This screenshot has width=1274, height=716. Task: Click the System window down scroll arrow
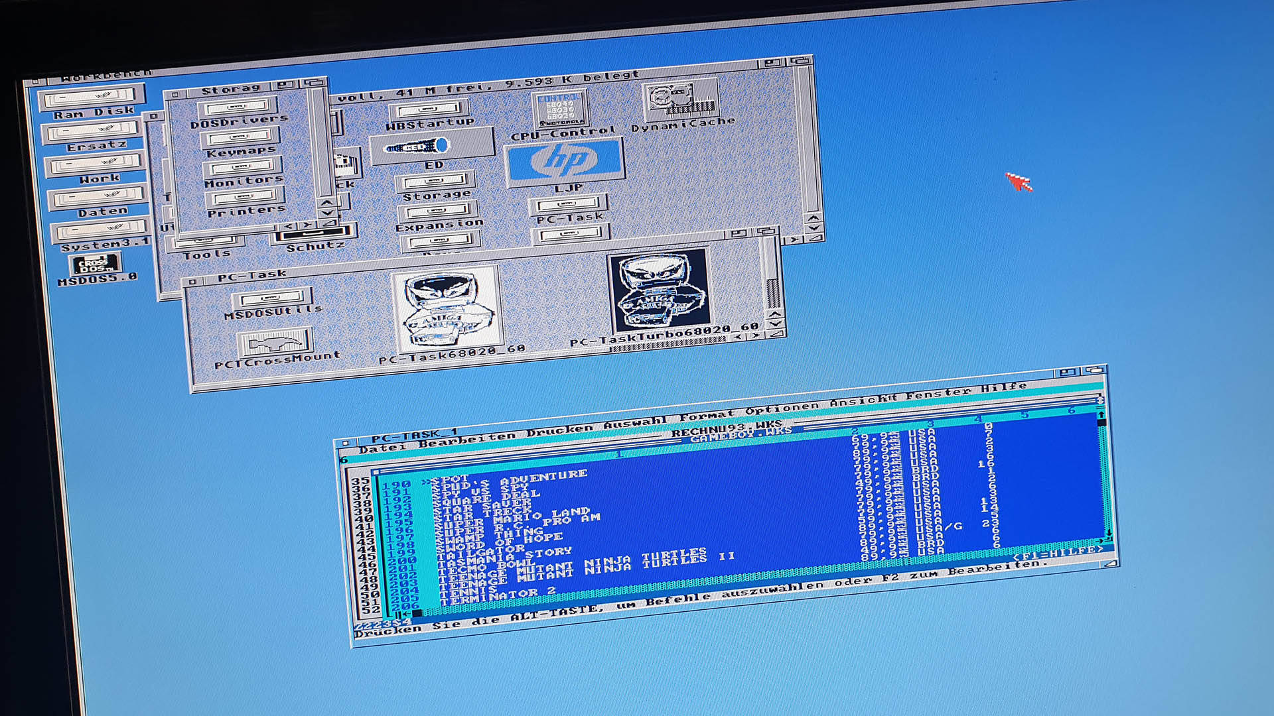tap(815, 227)
